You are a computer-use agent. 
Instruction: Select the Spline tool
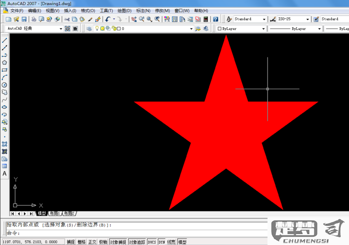5,100
